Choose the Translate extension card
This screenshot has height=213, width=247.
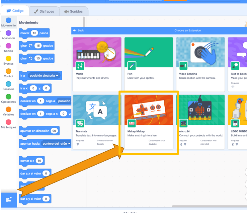97,122
